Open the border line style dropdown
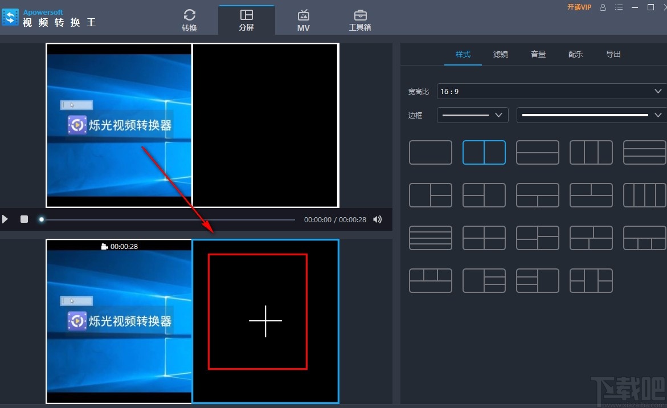This screenshot has width=667, height=408. (x=472, y=115)
